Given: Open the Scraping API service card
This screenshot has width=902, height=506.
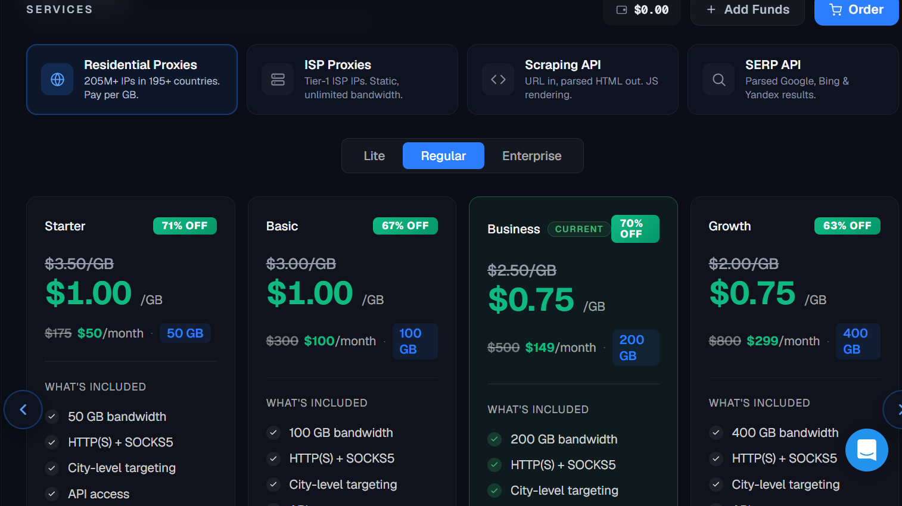Looking at the screenshot, I should [x=573, y=79].
